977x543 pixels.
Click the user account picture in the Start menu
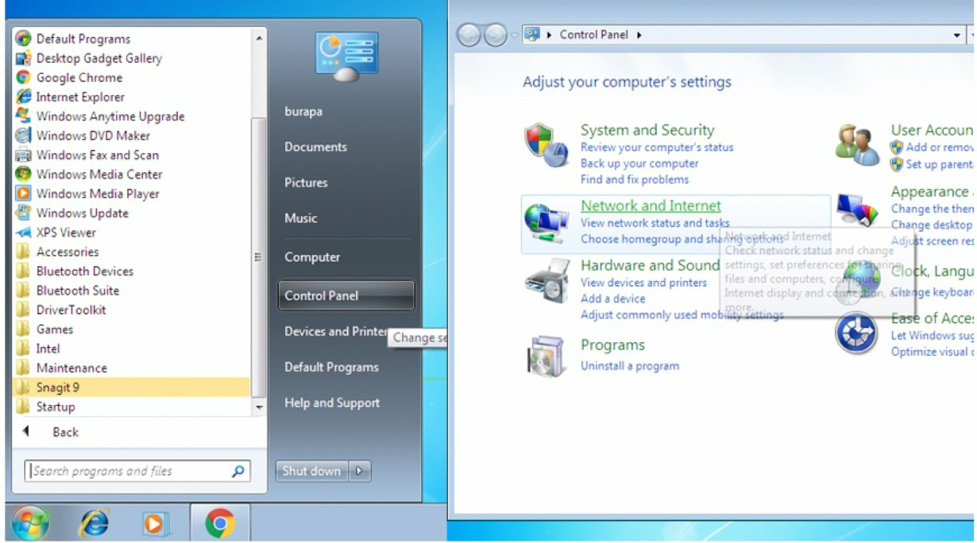(346, 56)
